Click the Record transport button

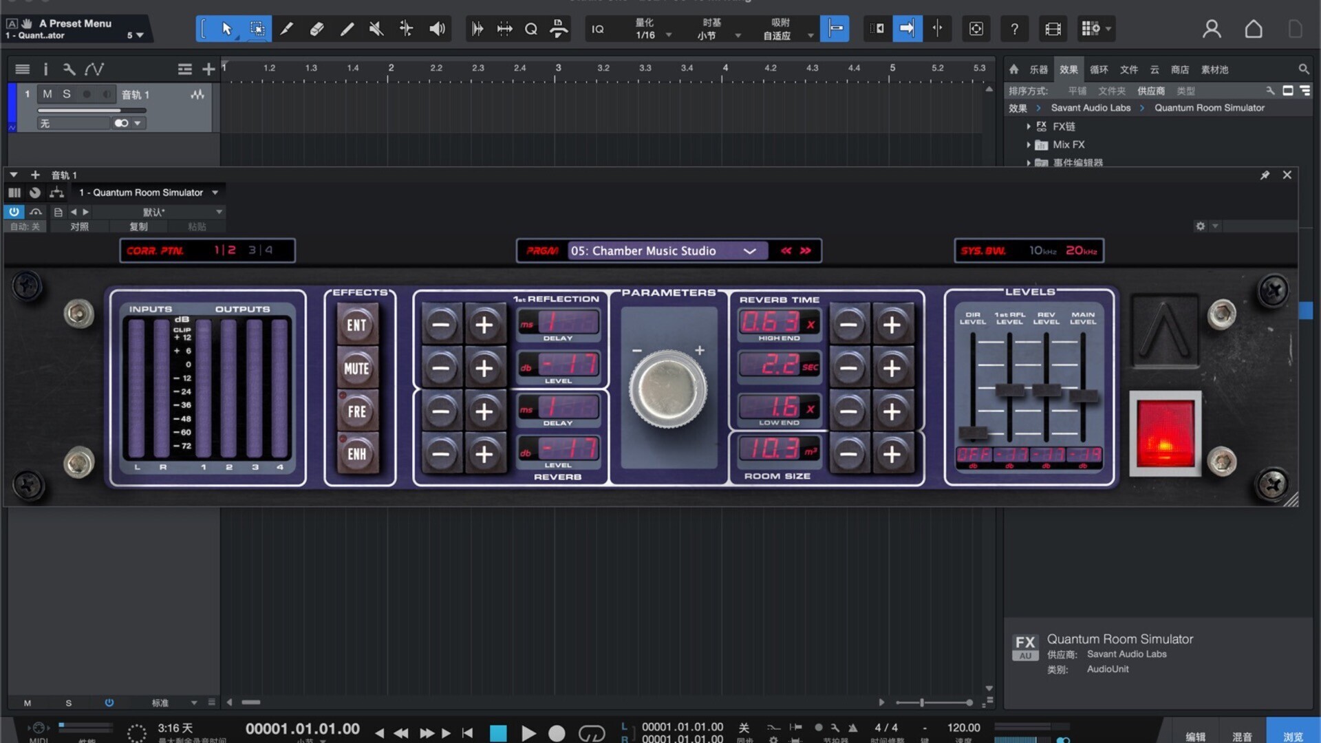tap(557, 733)
